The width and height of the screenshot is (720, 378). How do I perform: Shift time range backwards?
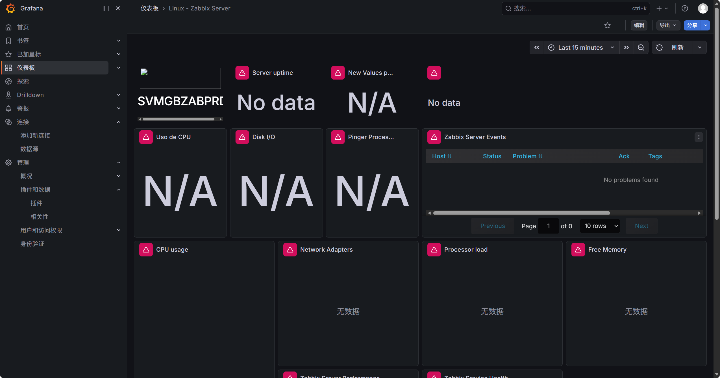pyautogui.click(x=537, y=47)
